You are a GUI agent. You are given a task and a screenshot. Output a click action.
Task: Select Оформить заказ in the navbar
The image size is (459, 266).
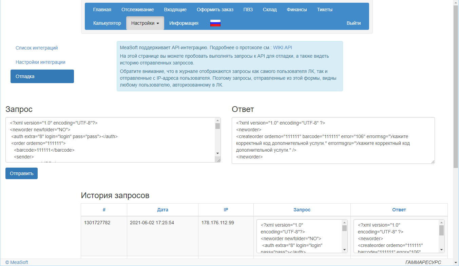click(215, 9)
